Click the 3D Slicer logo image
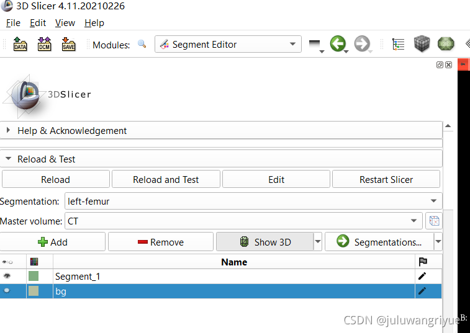470x333 pixels. pyautogui.click(x=47, y=96)
